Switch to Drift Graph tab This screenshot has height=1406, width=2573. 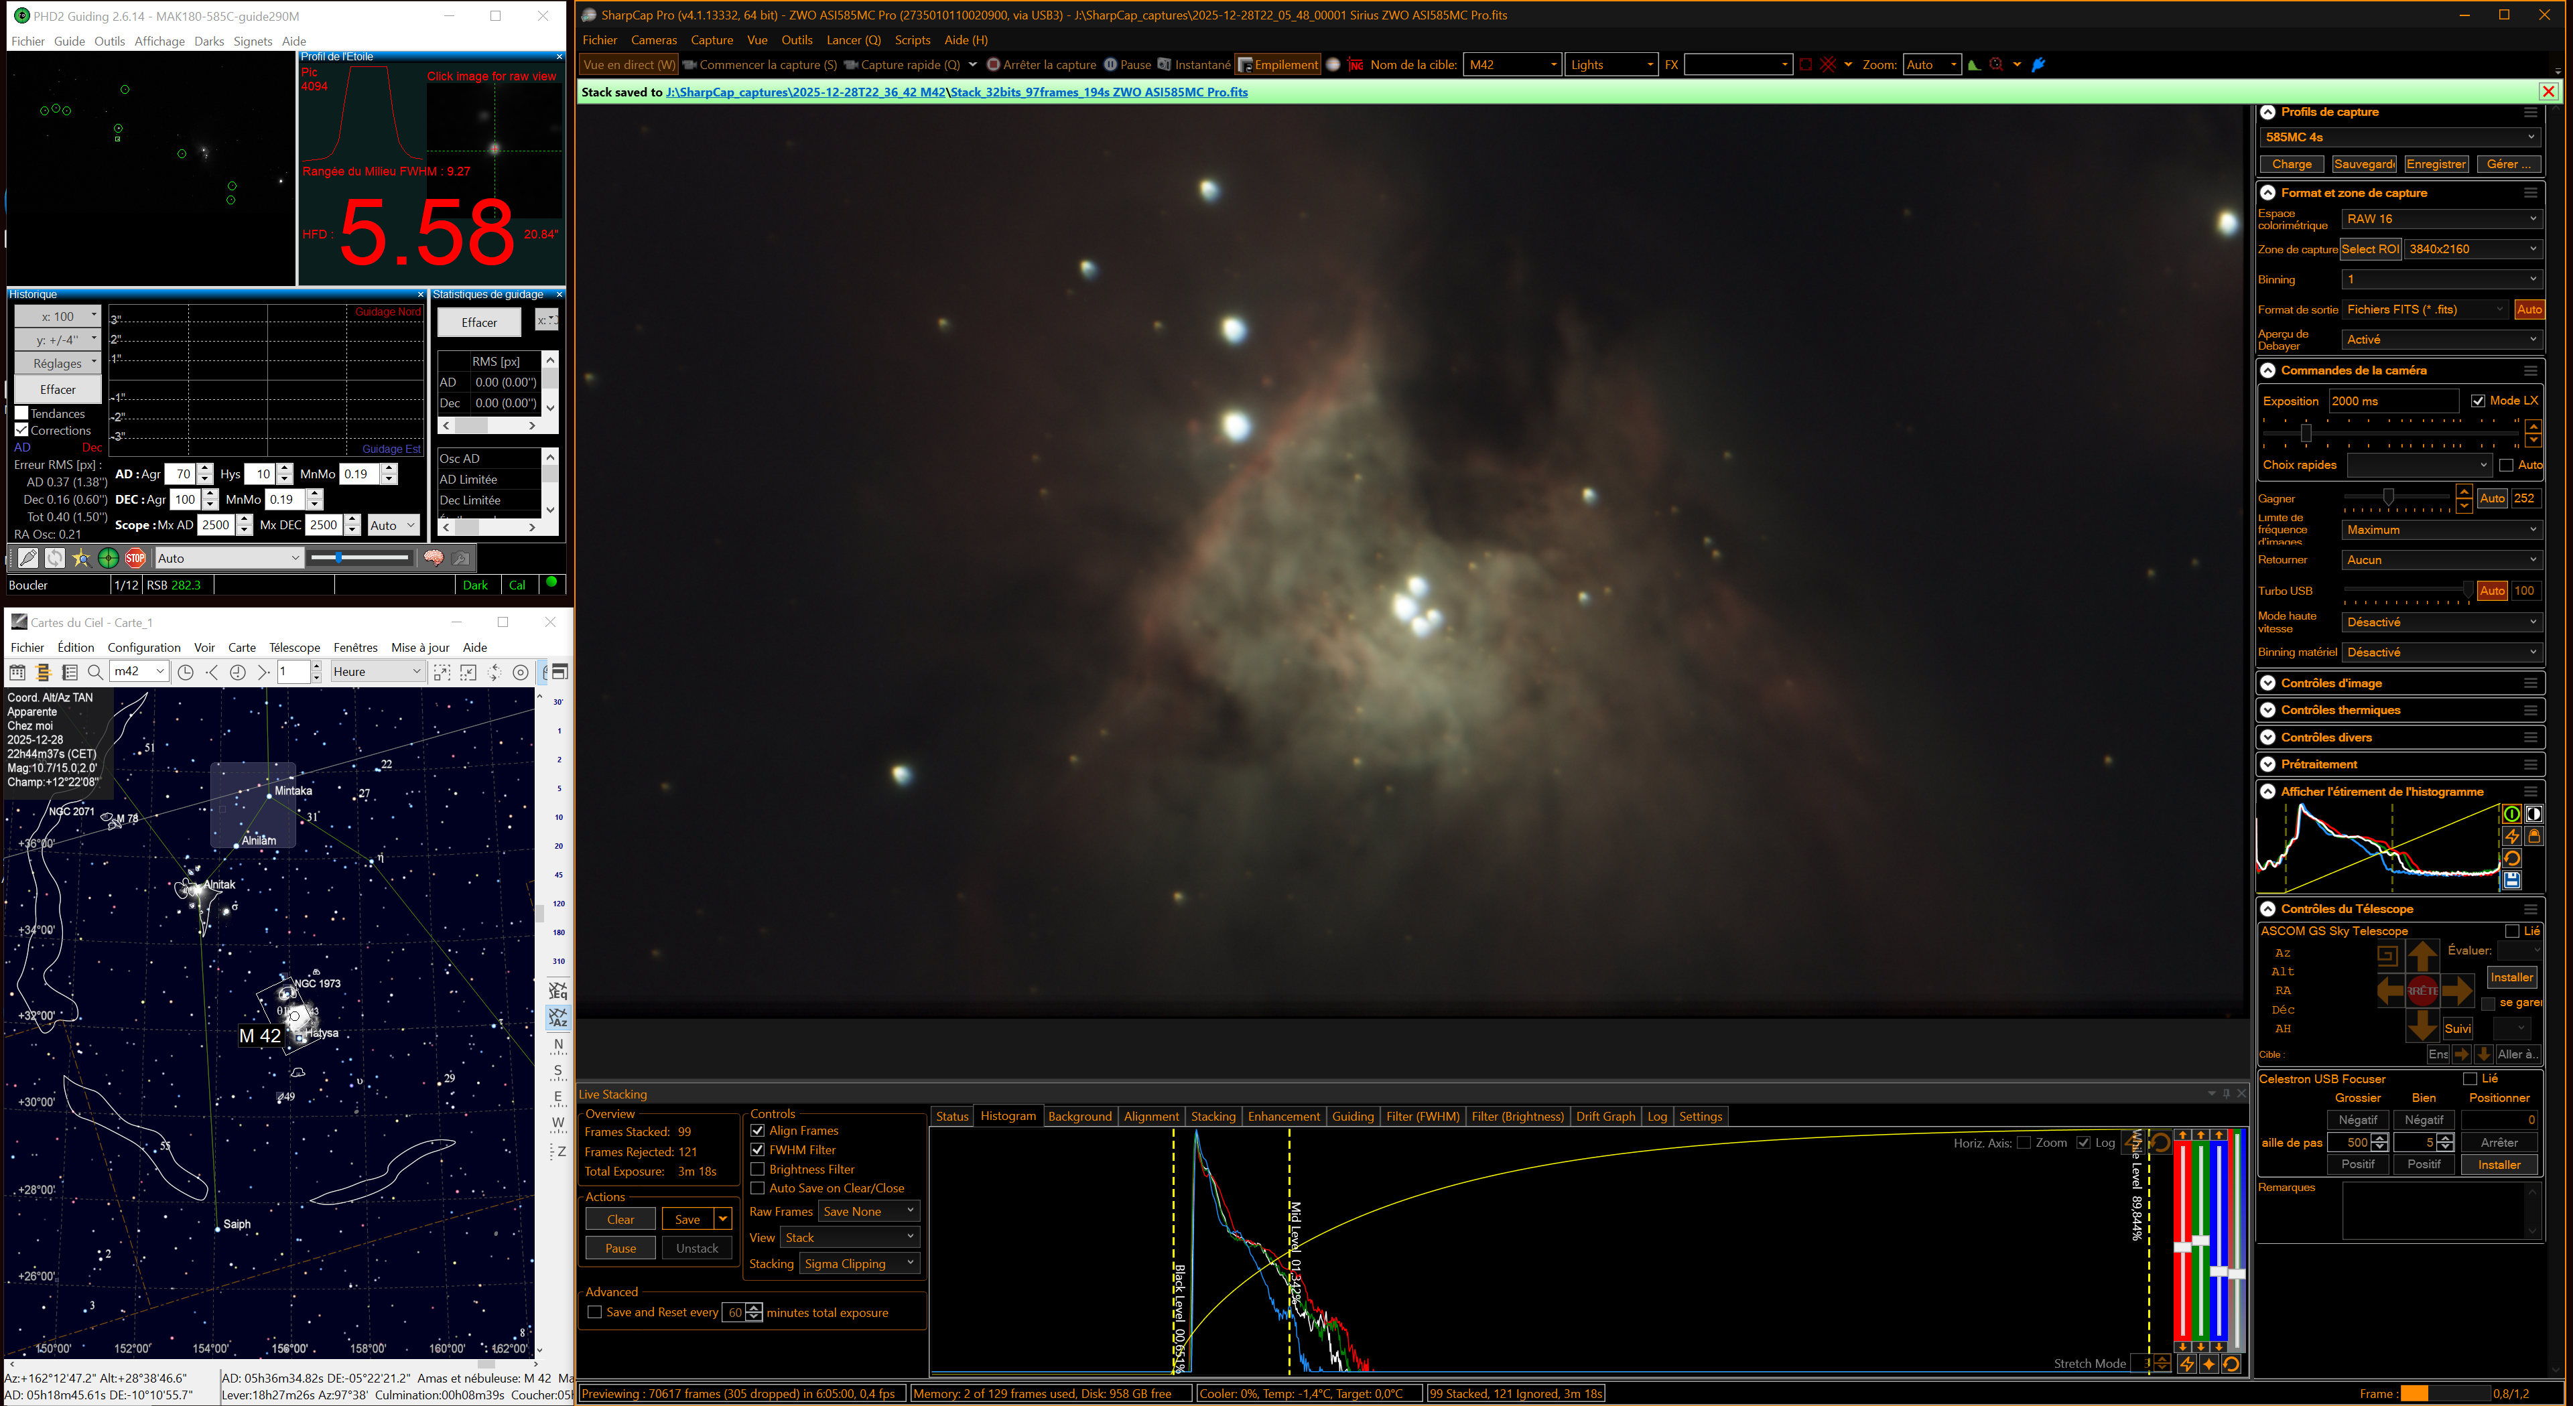click(x=1605, y=1117)
